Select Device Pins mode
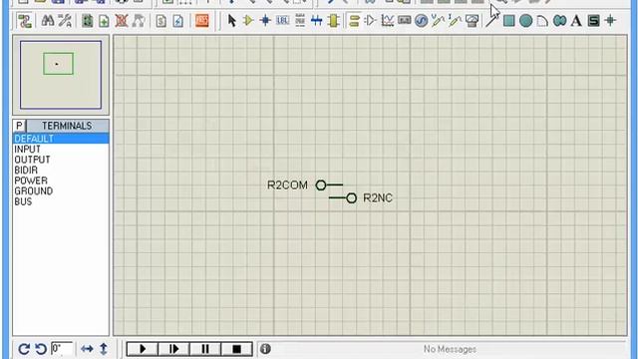 (370, 20)
